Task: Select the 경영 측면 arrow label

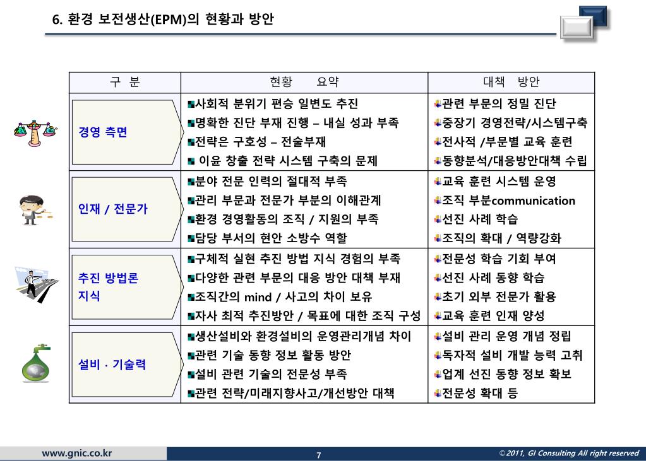Action: click(x=128, y=132)
